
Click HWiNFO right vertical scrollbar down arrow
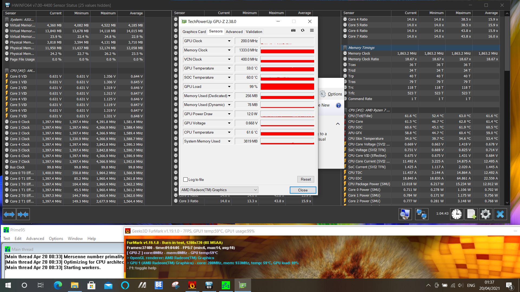pos(507,202)
